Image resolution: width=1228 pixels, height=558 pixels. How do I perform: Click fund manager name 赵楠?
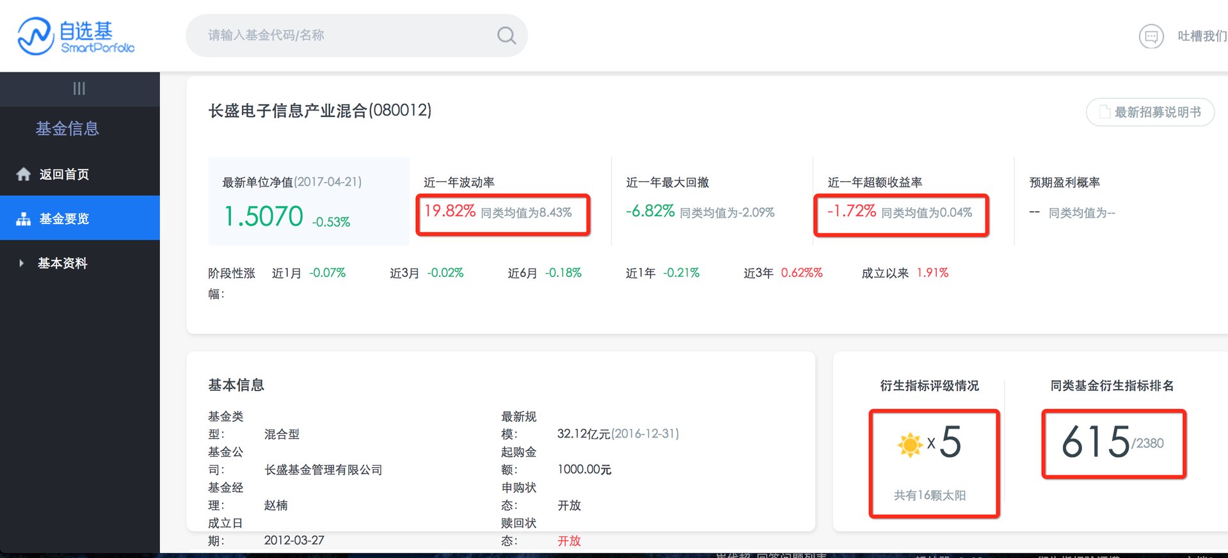click(276, 505)
